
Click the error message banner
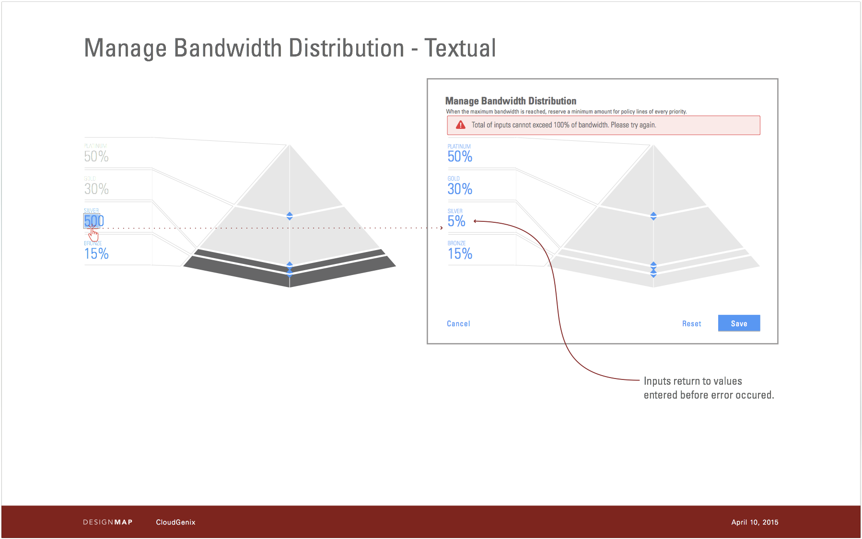click(x=603, y=125)
